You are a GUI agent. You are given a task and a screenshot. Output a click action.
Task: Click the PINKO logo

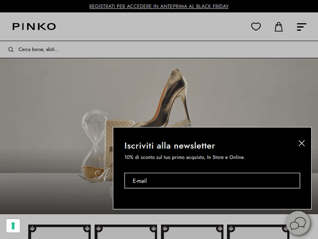[x=34, y=27]
